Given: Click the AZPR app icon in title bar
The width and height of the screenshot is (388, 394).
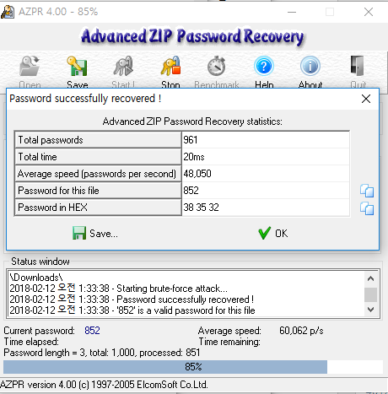Looking at the screenshot, I should 8,12.
